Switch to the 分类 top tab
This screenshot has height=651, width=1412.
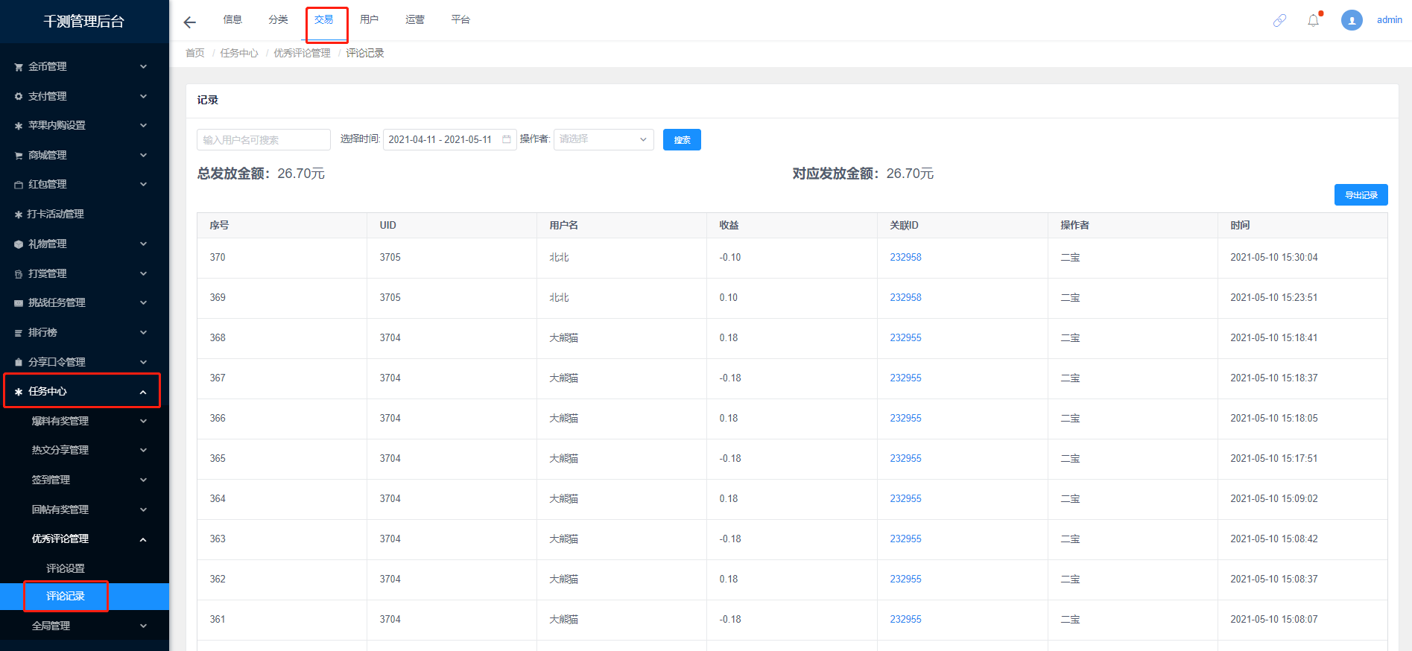[278, 19]
